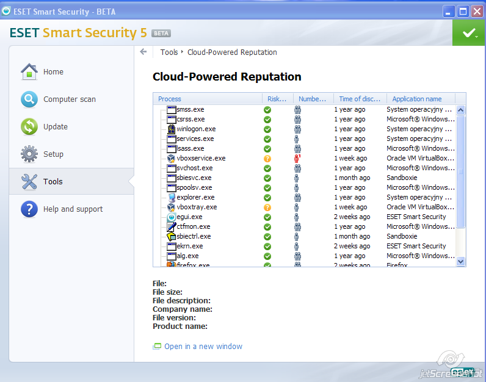
Task: Click orange risk icon for vboxtray.exe
Action: pos(267,207)
